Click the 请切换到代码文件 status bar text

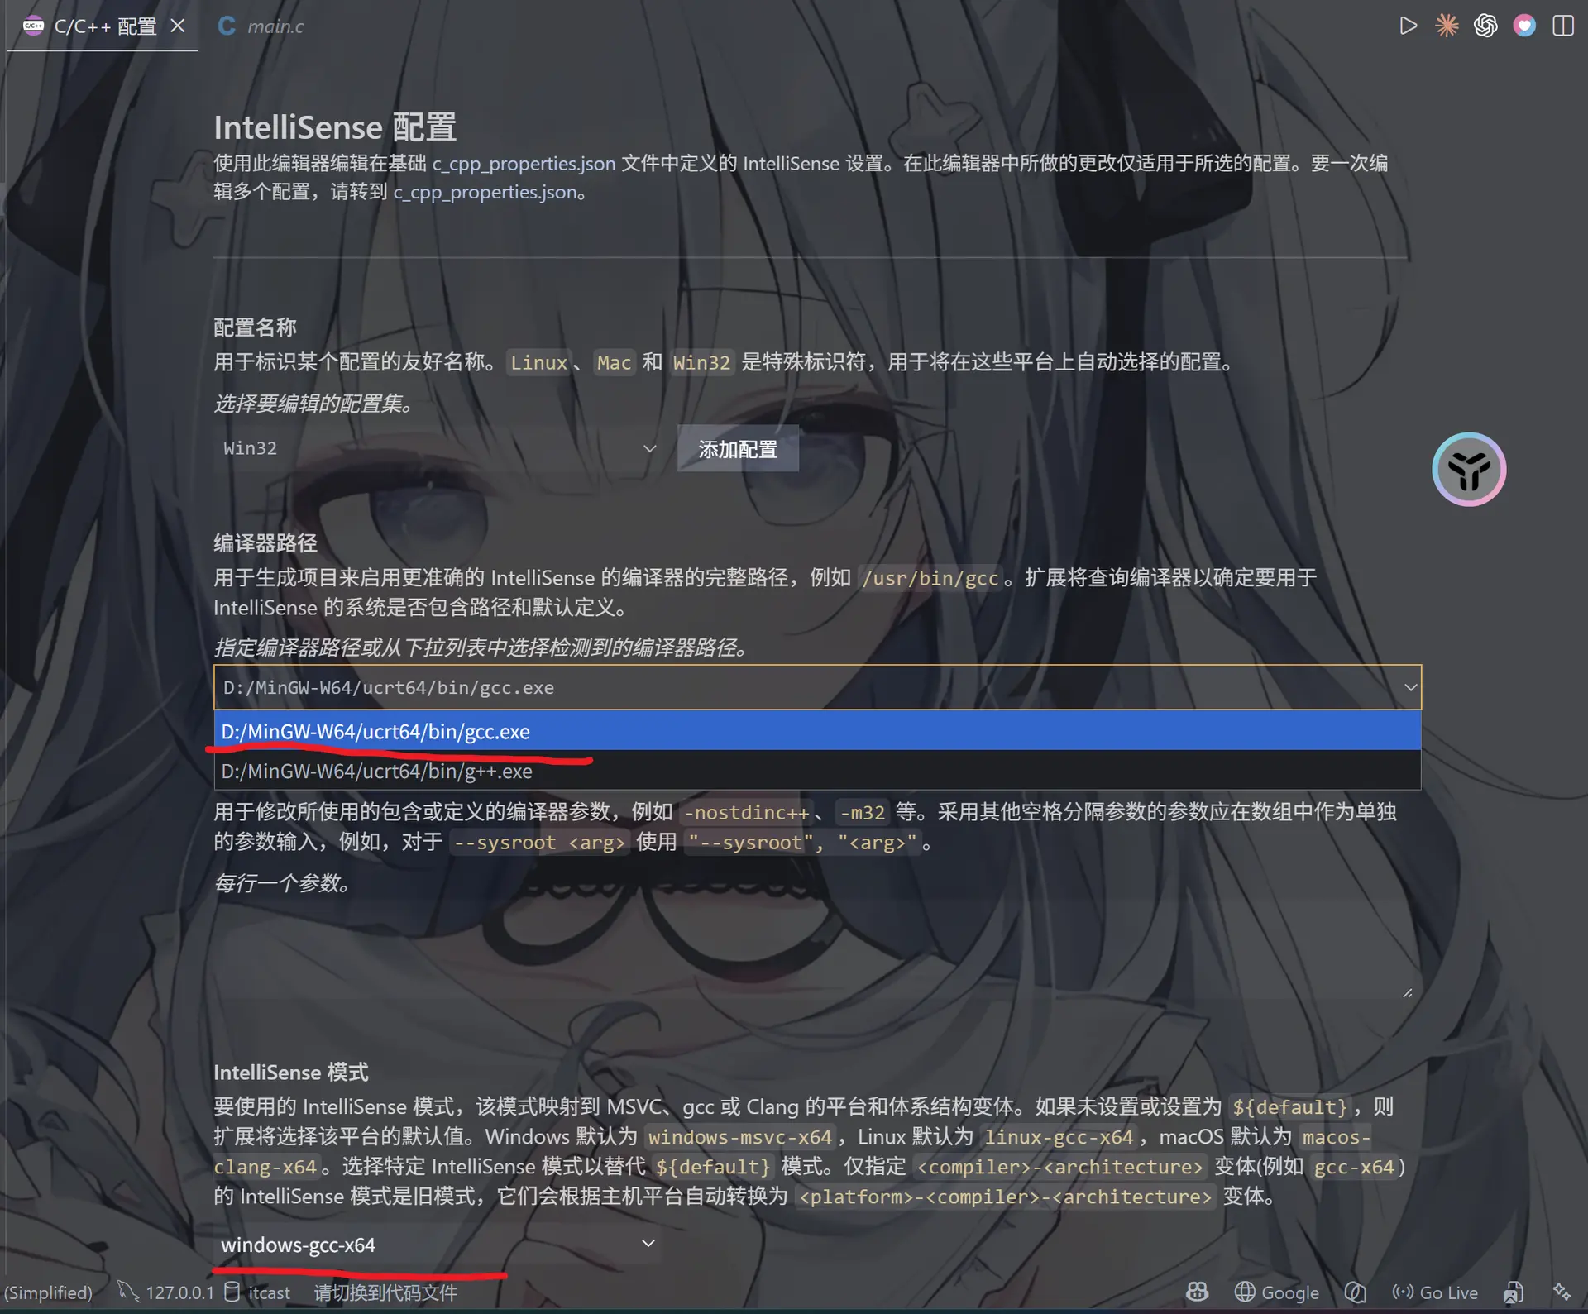385,1292
